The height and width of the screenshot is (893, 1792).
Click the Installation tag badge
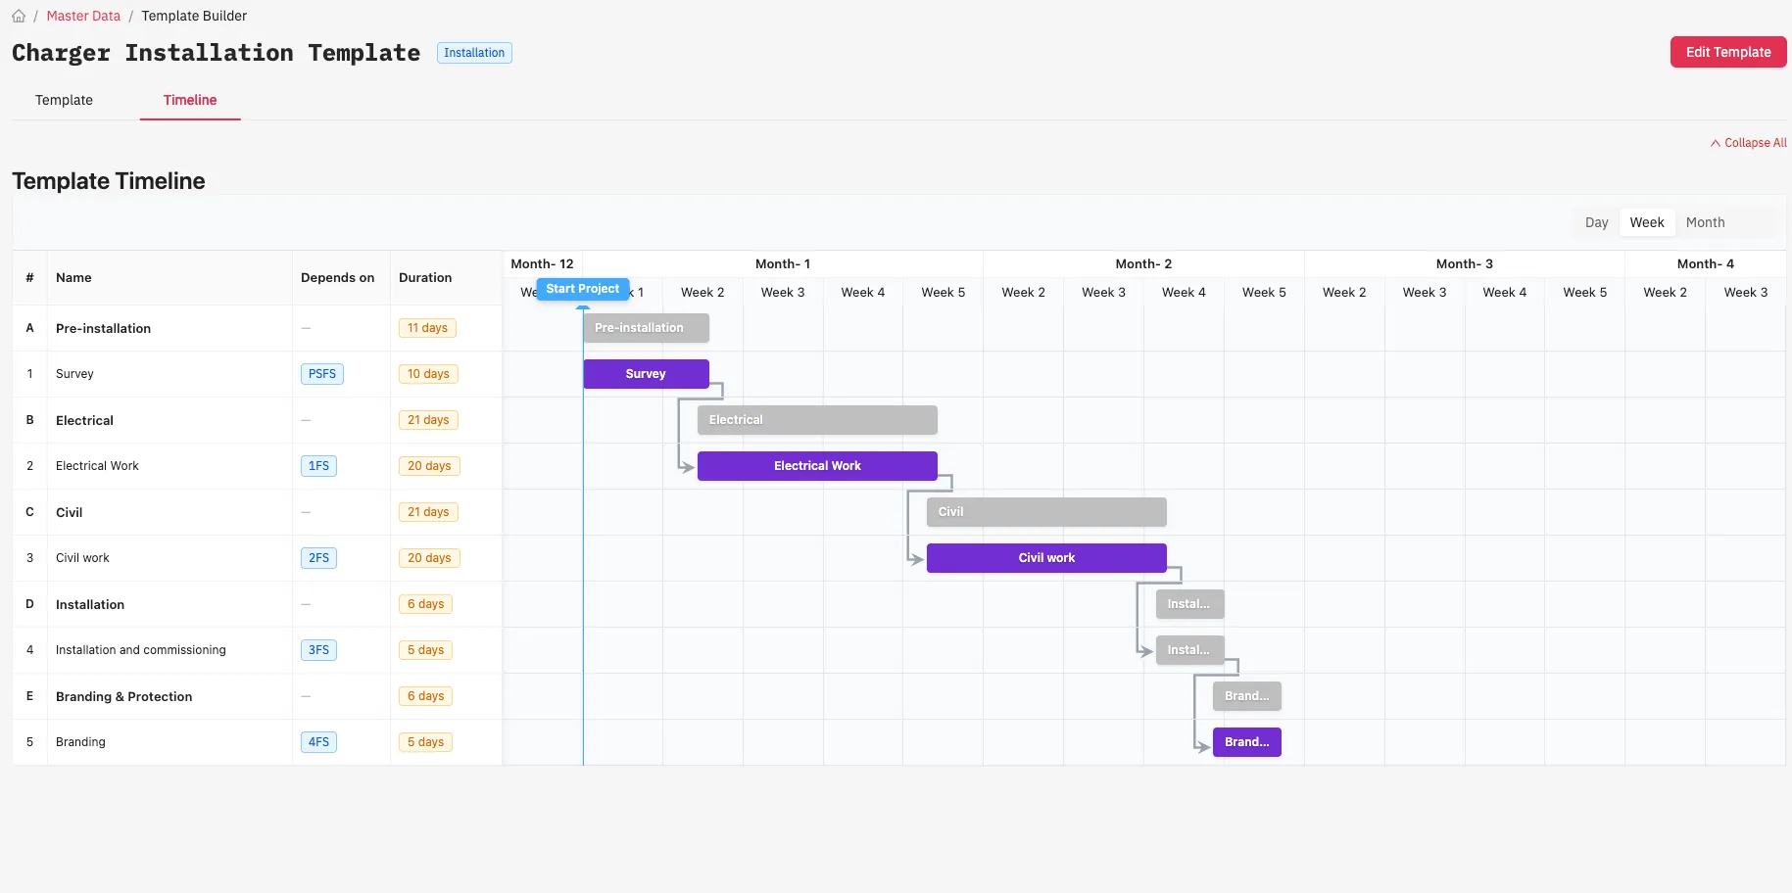coord(474,53)
